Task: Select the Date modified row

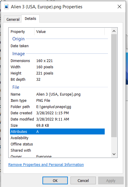Action: tap(57, 119)
